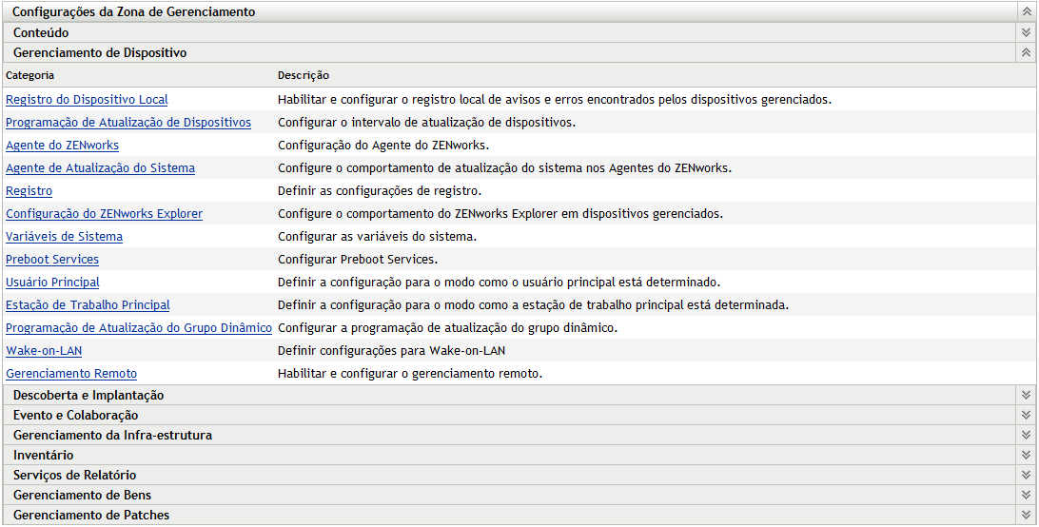Expand the Gerenciamento de Patches section chevron
1039x527 pixels.
pos(1026,515)
